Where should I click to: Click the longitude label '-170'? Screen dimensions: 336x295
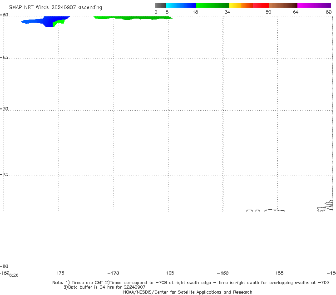coord(114,273)
